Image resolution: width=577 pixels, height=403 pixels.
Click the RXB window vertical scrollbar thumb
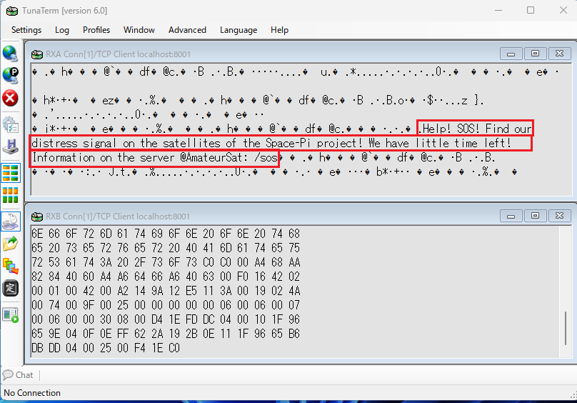[566, 328]
